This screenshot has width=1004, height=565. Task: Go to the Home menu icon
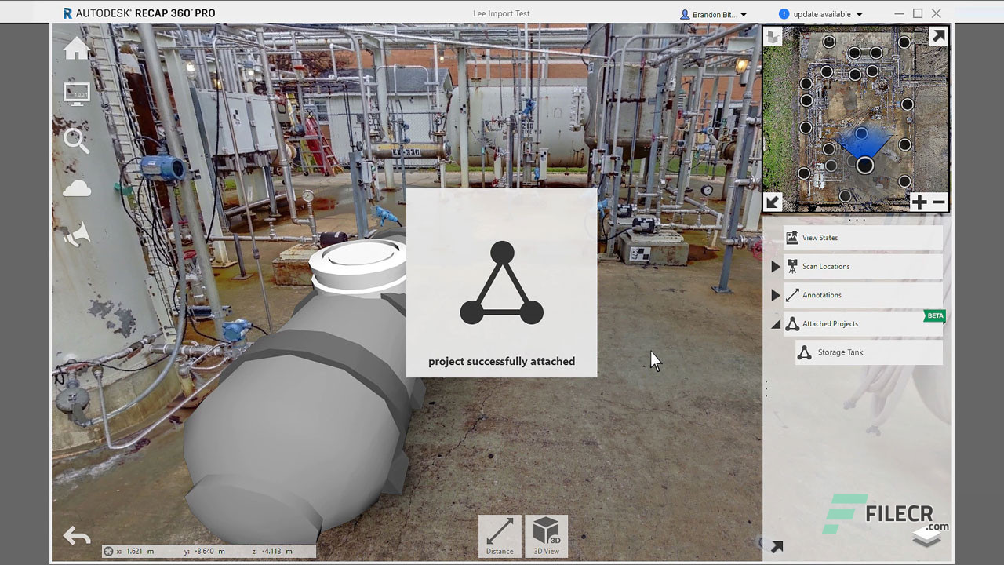(77, 49)
